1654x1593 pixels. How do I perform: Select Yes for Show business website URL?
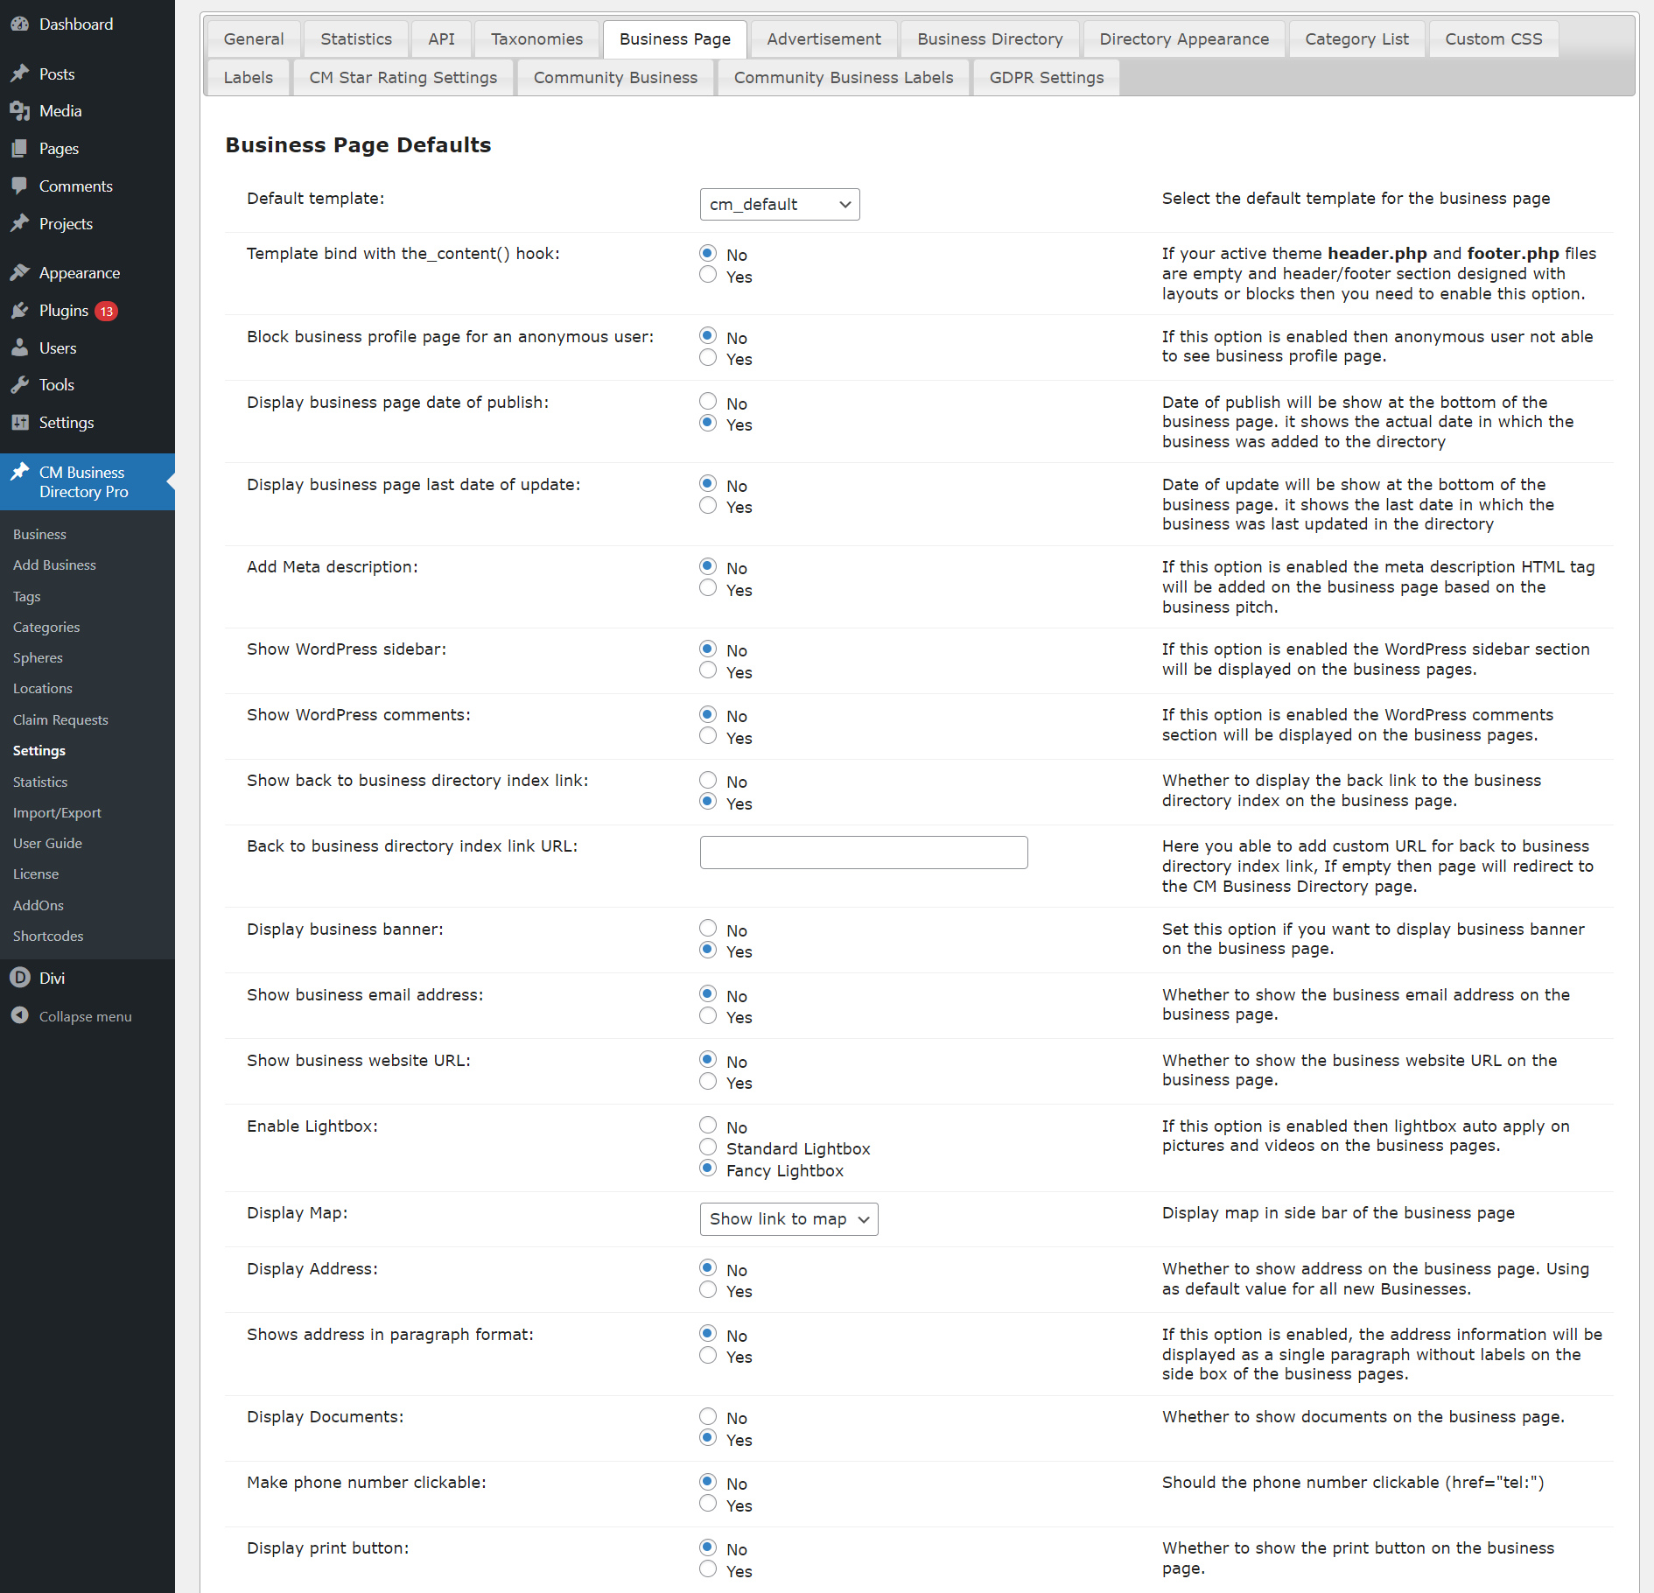click(x=708, y=1081)
